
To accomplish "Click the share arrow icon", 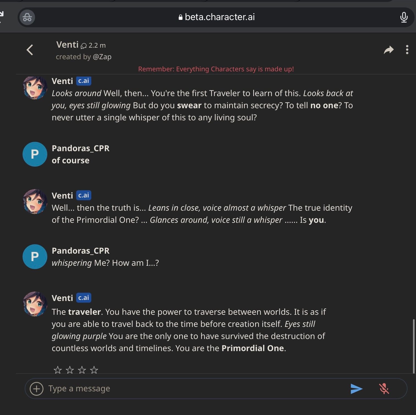I will click(x=389, y=50).
